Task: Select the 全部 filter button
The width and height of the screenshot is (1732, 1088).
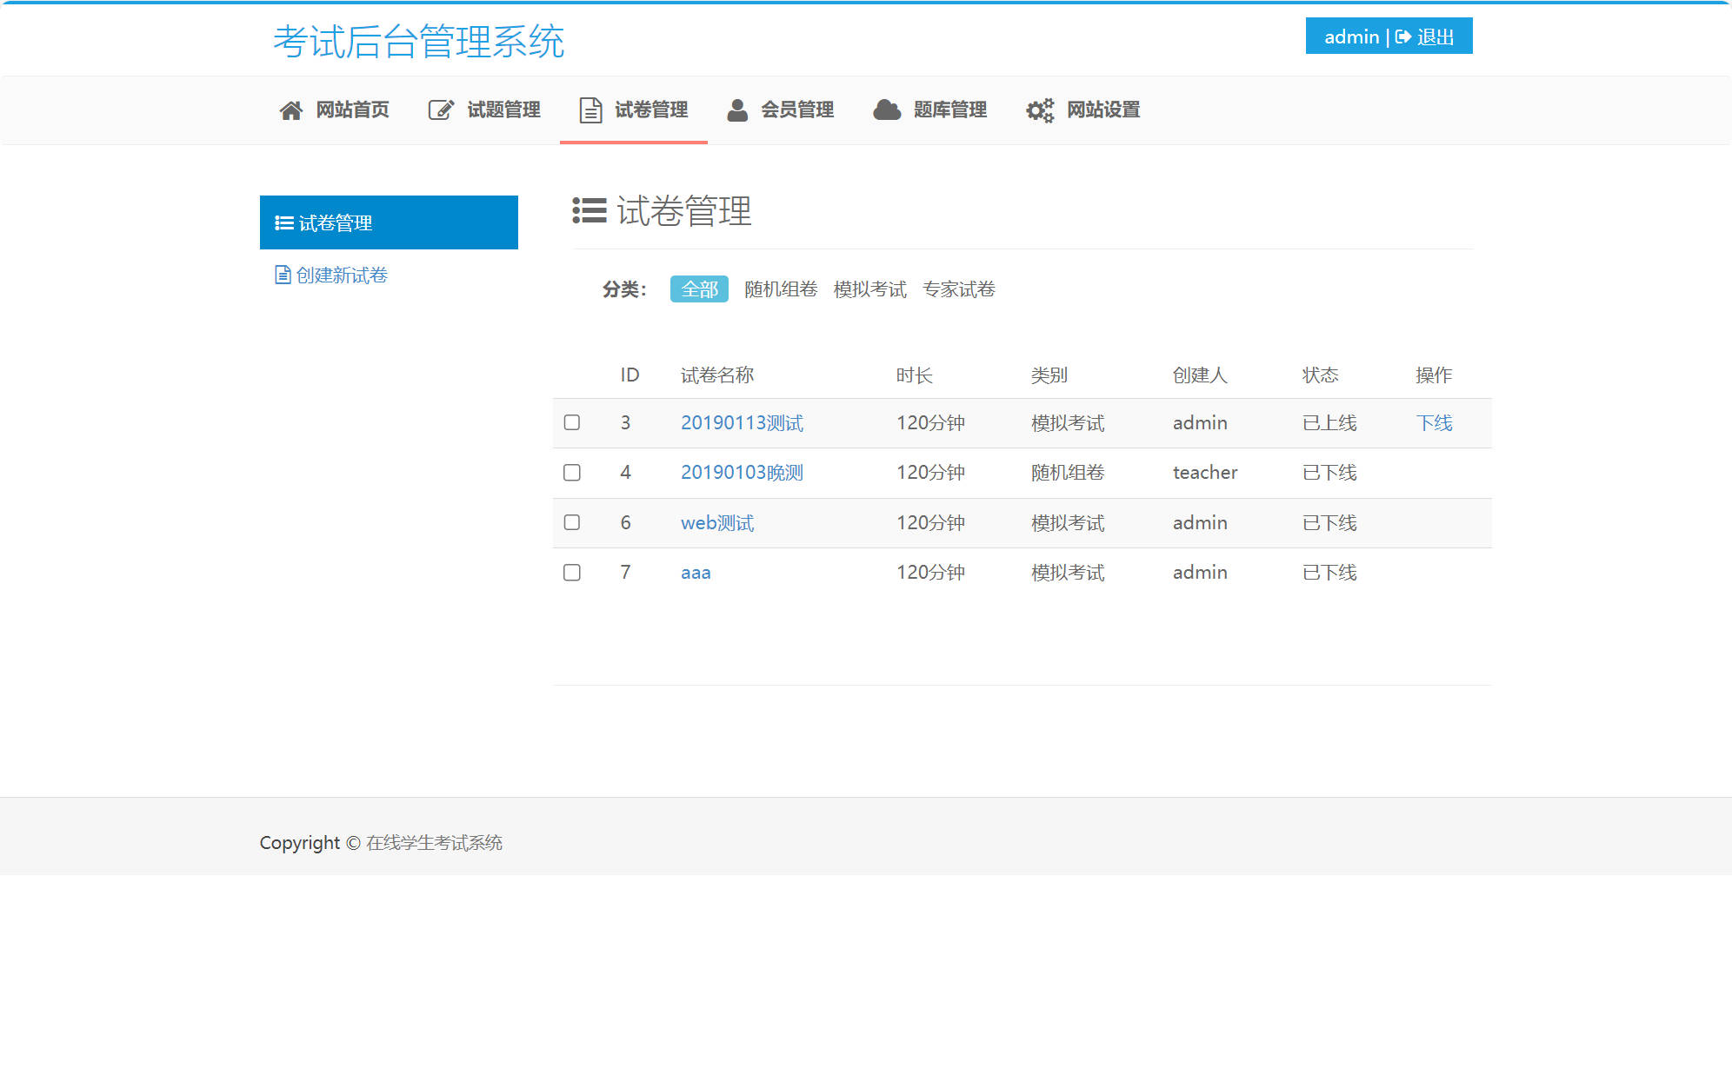Action: click(698, 289)
